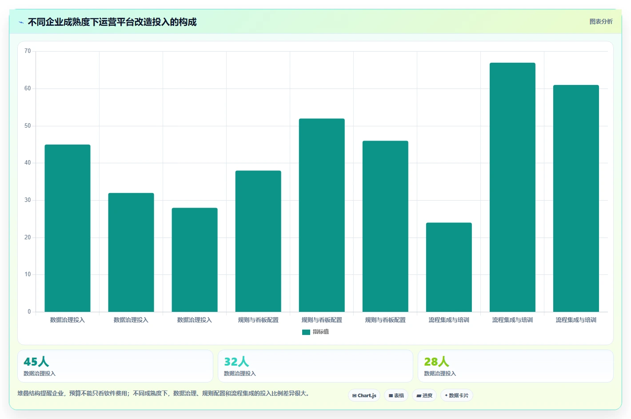Select the Chart.js chip
Image resolution: width=631 pixels, height=419 pixels.
[x=364, y=395]
